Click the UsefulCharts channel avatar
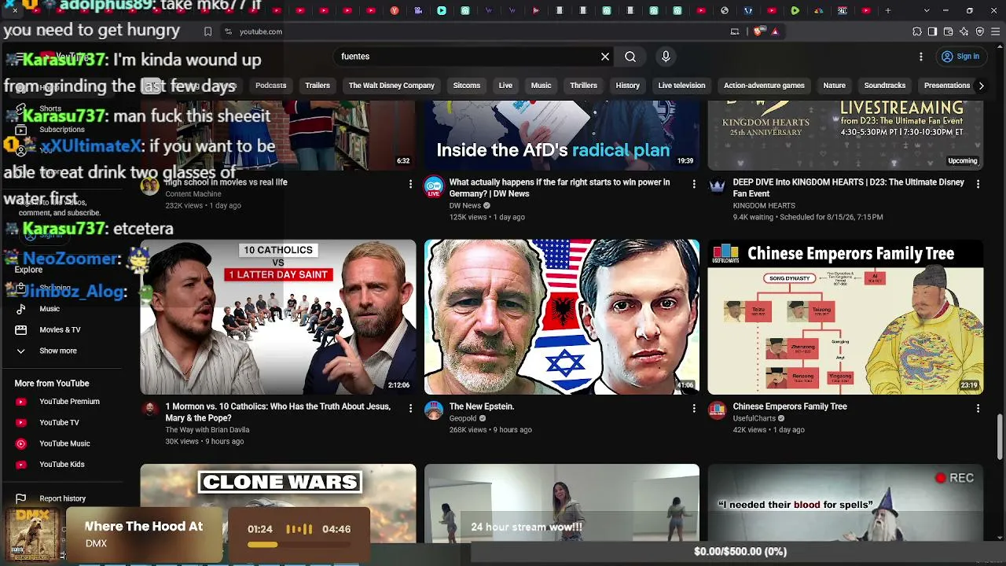 pos(718,410)
